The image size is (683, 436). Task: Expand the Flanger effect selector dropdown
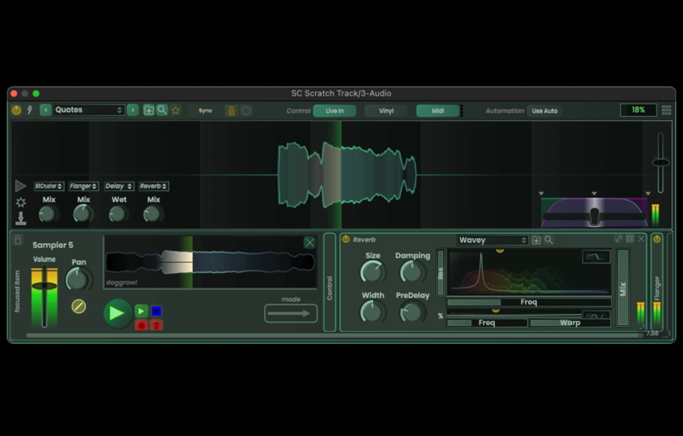(83, 186)
